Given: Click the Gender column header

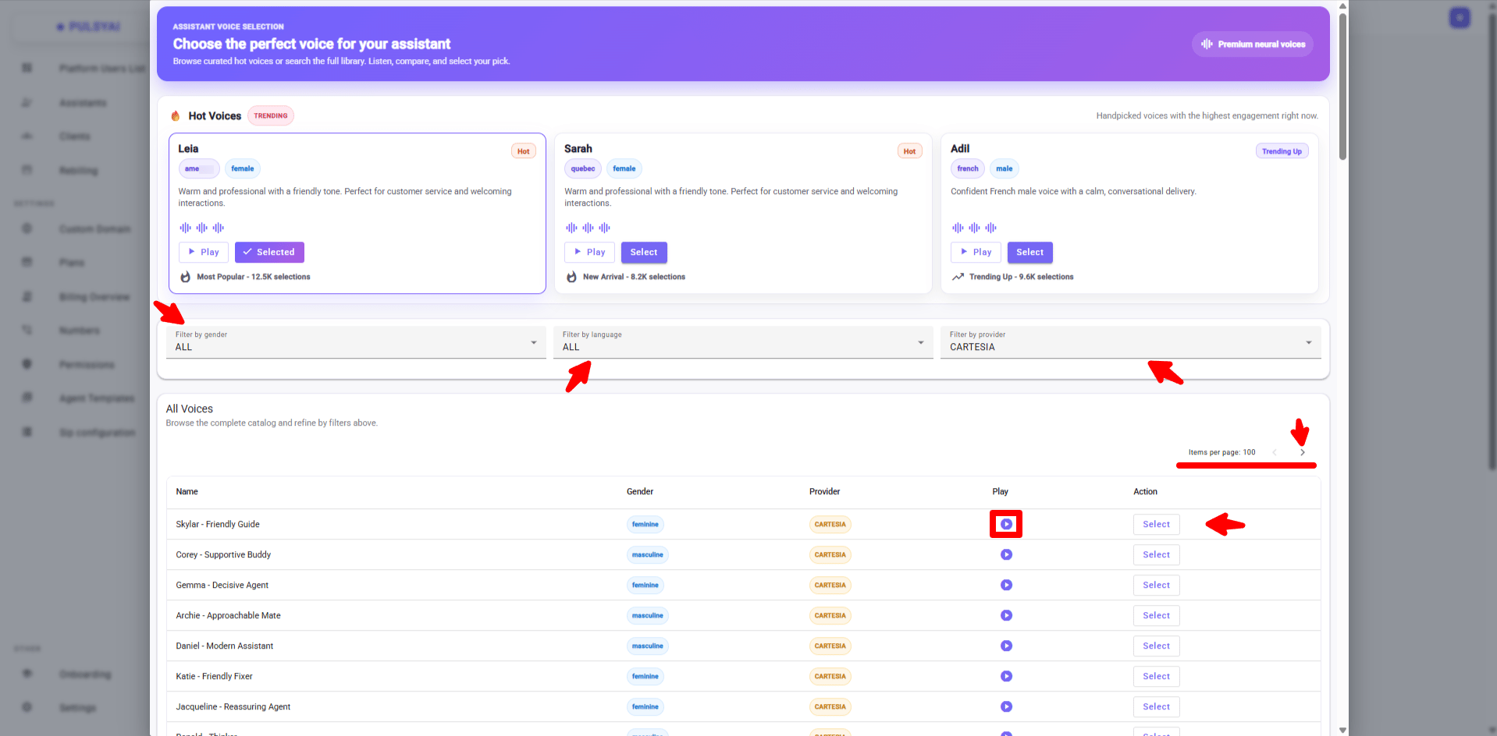Looking at the screenshot, I should 640,492.
